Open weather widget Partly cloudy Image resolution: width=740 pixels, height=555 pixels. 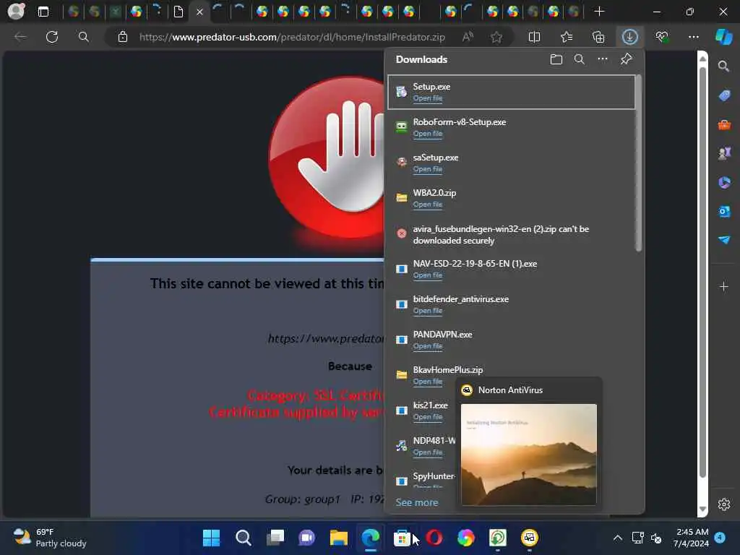50,538
